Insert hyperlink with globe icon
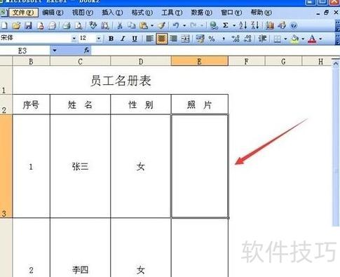Image resolution: width=340 pixels, height=277 pixels. [x=214, y=25]
